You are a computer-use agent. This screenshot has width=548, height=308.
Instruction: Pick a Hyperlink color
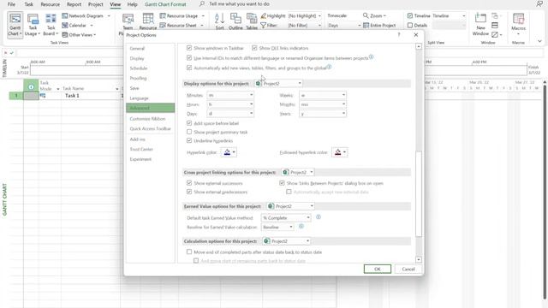coord(229,152)
